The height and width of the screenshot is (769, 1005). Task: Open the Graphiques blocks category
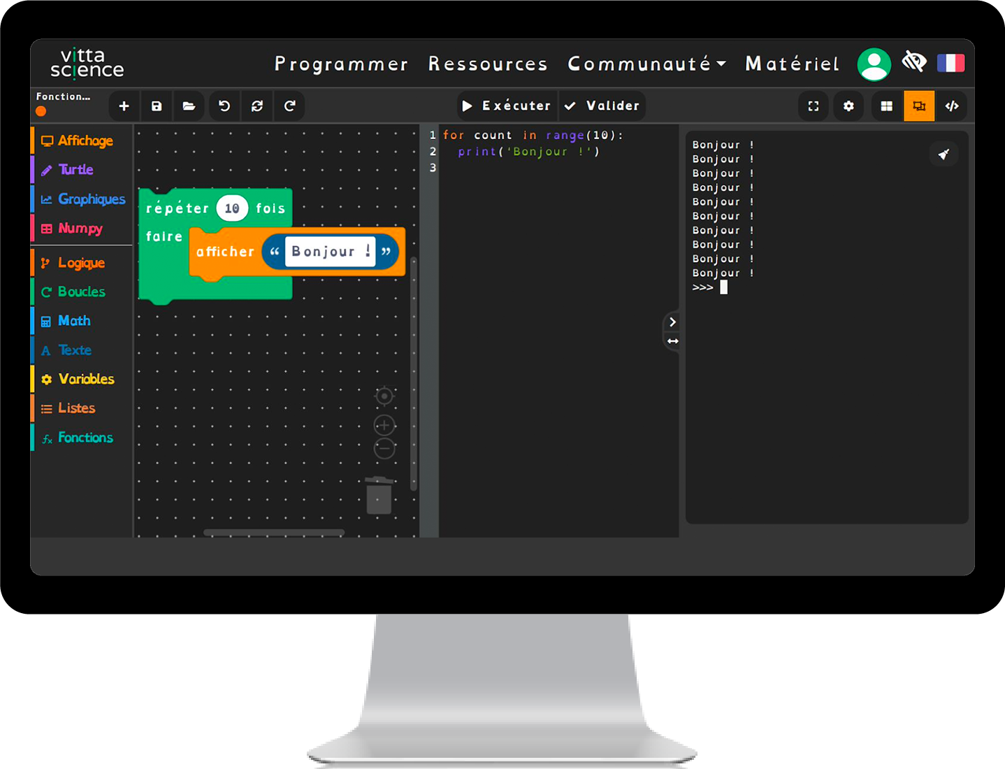click(92, 199)
